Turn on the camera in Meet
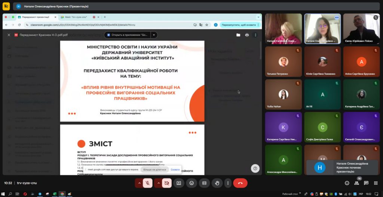Screen dimensions: 383x197 pyautogui.click(x=167, y=183)
